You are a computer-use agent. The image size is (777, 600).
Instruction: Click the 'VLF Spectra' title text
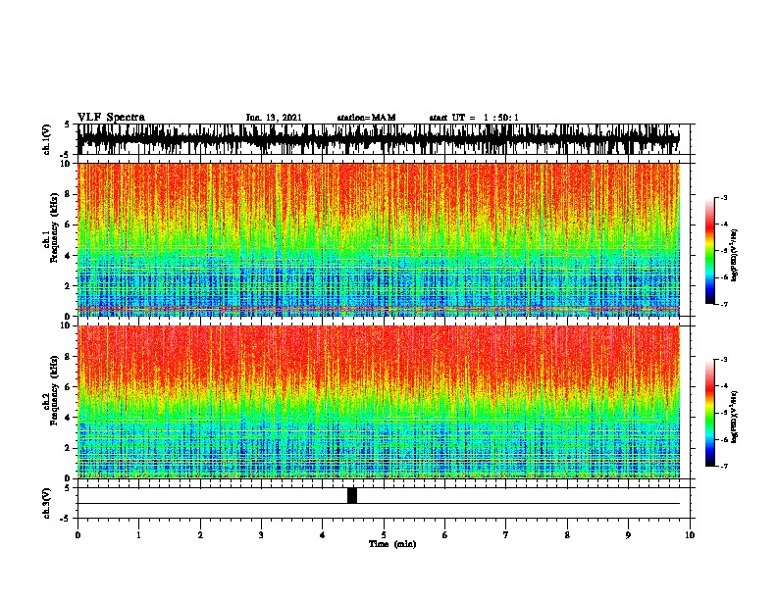coord(111,118)
